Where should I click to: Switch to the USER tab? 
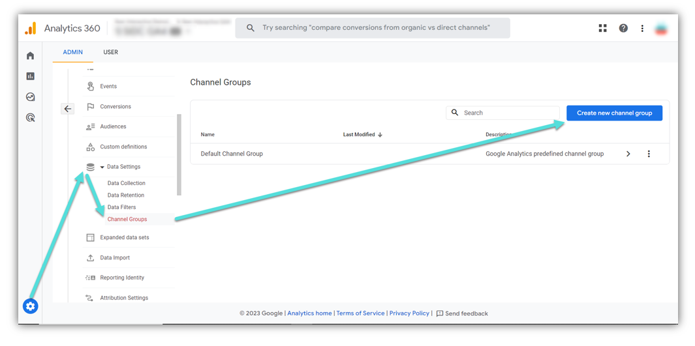[x=110, y=52]
